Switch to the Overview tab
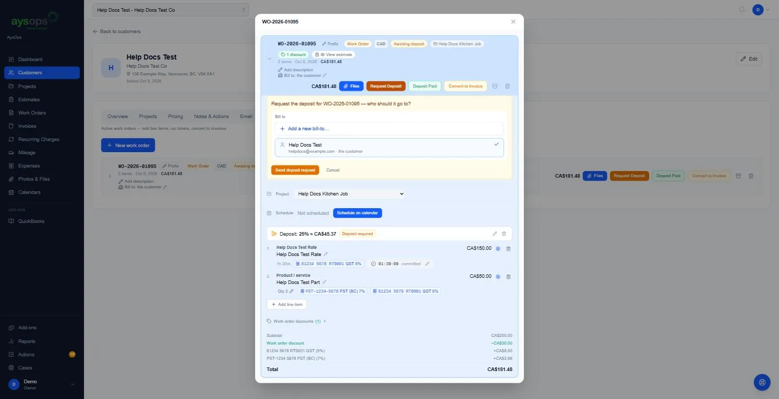 (118, 117)
